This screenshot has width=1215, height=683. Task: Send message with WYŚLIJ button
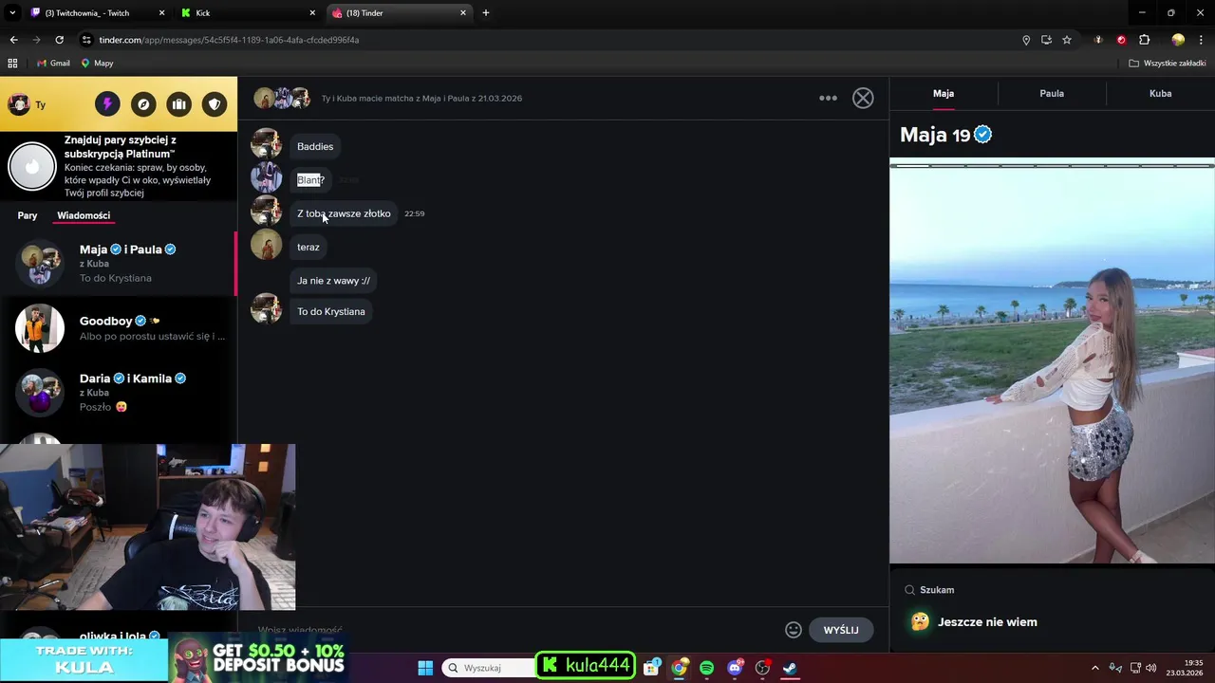[841, 630]
